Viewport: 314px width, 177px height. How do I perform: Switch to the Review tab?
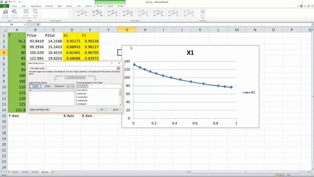(69, 6)
